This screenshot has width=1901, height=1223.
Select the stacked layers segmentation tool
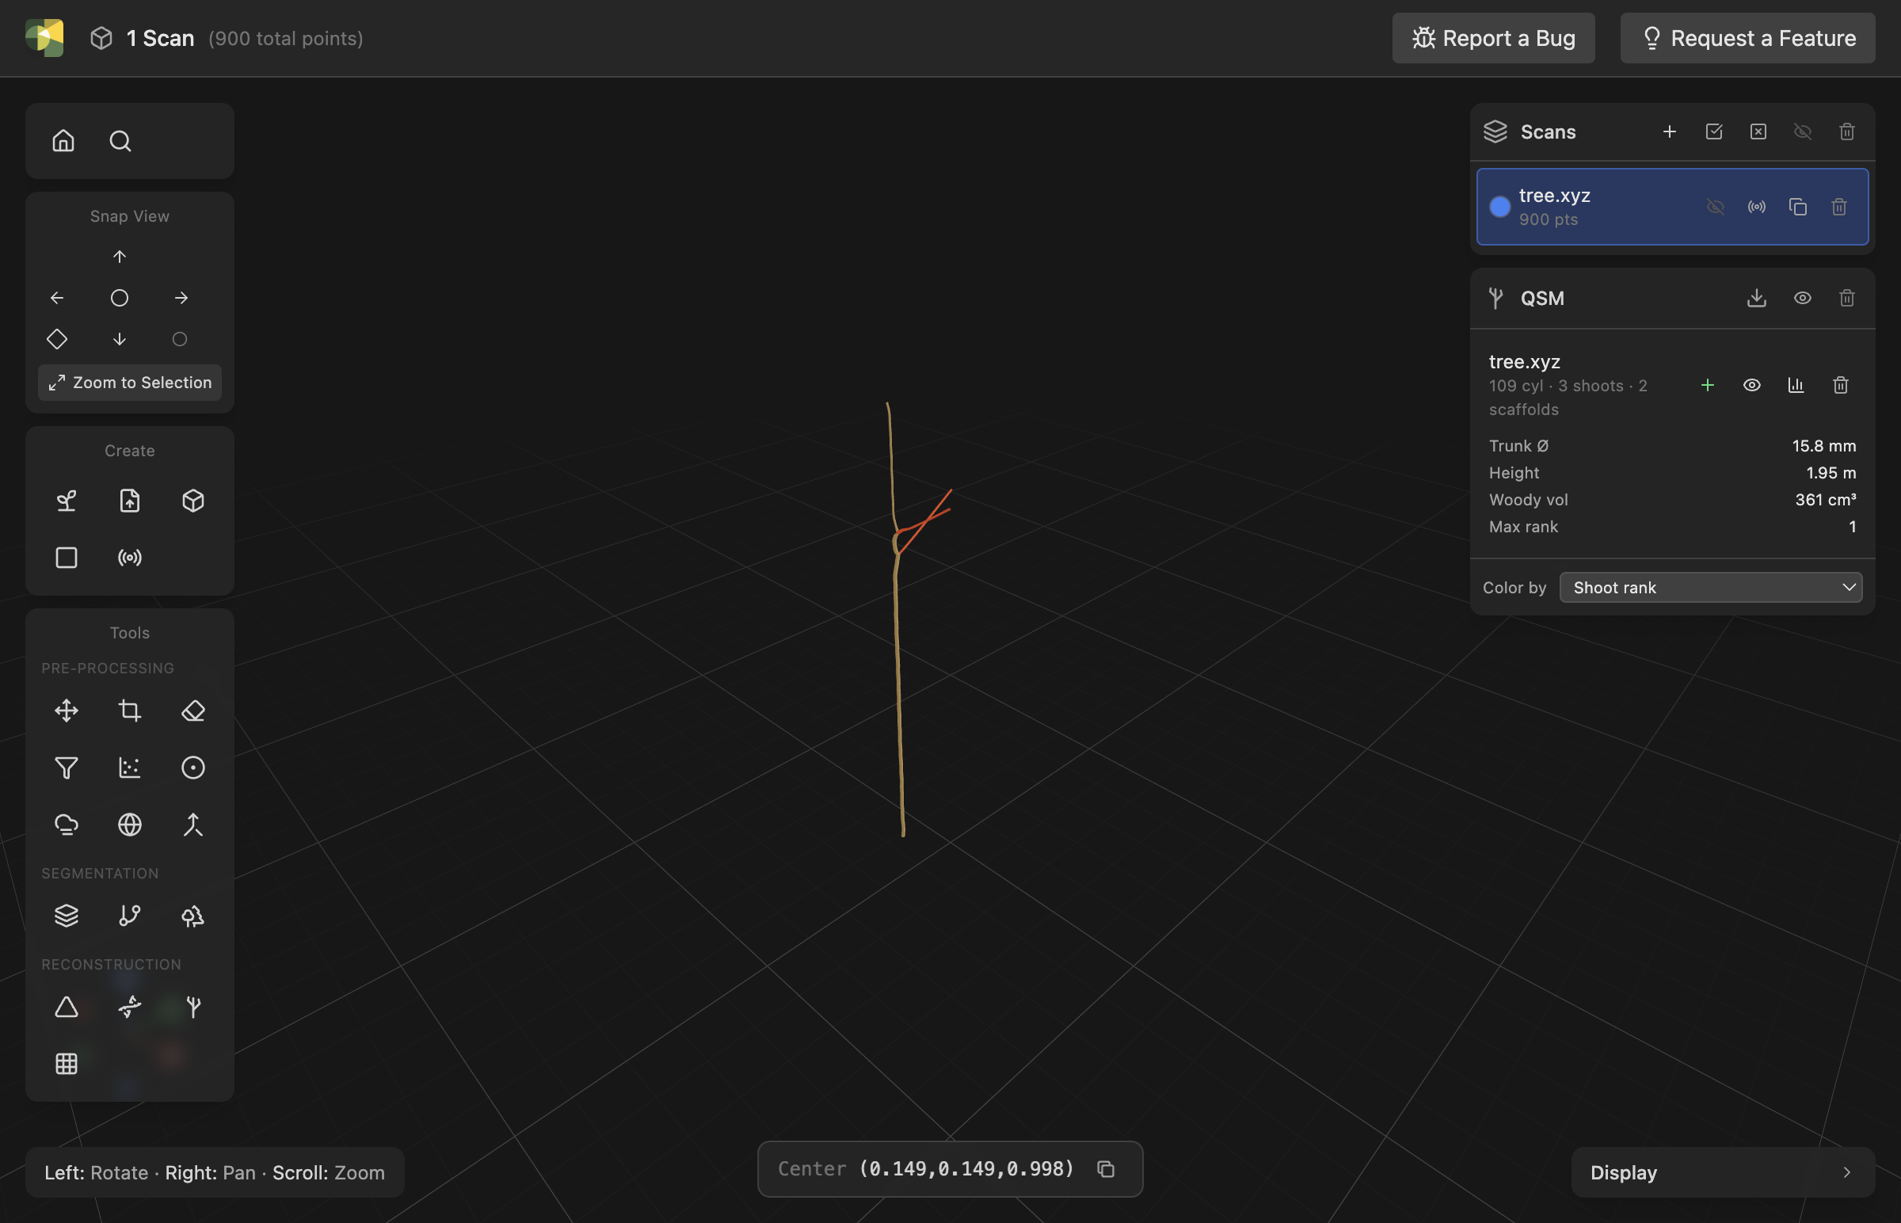(67, 916)
